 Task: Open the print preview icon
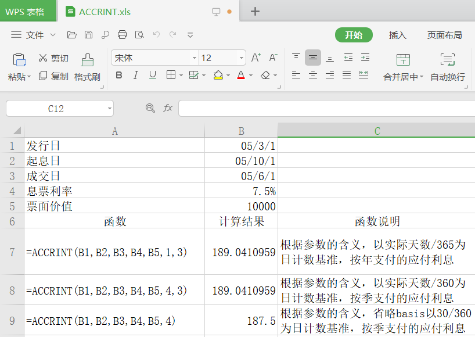pos(139,35)
